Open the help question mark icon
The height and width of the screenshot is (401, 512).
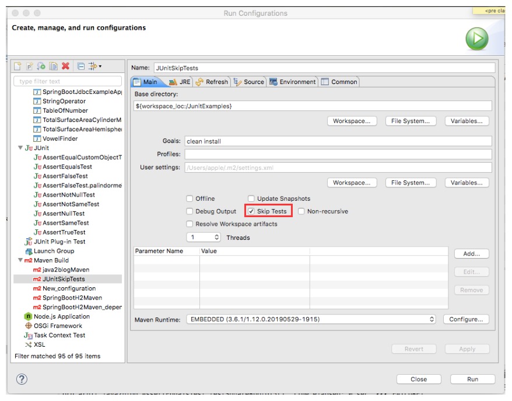[22, 379]
